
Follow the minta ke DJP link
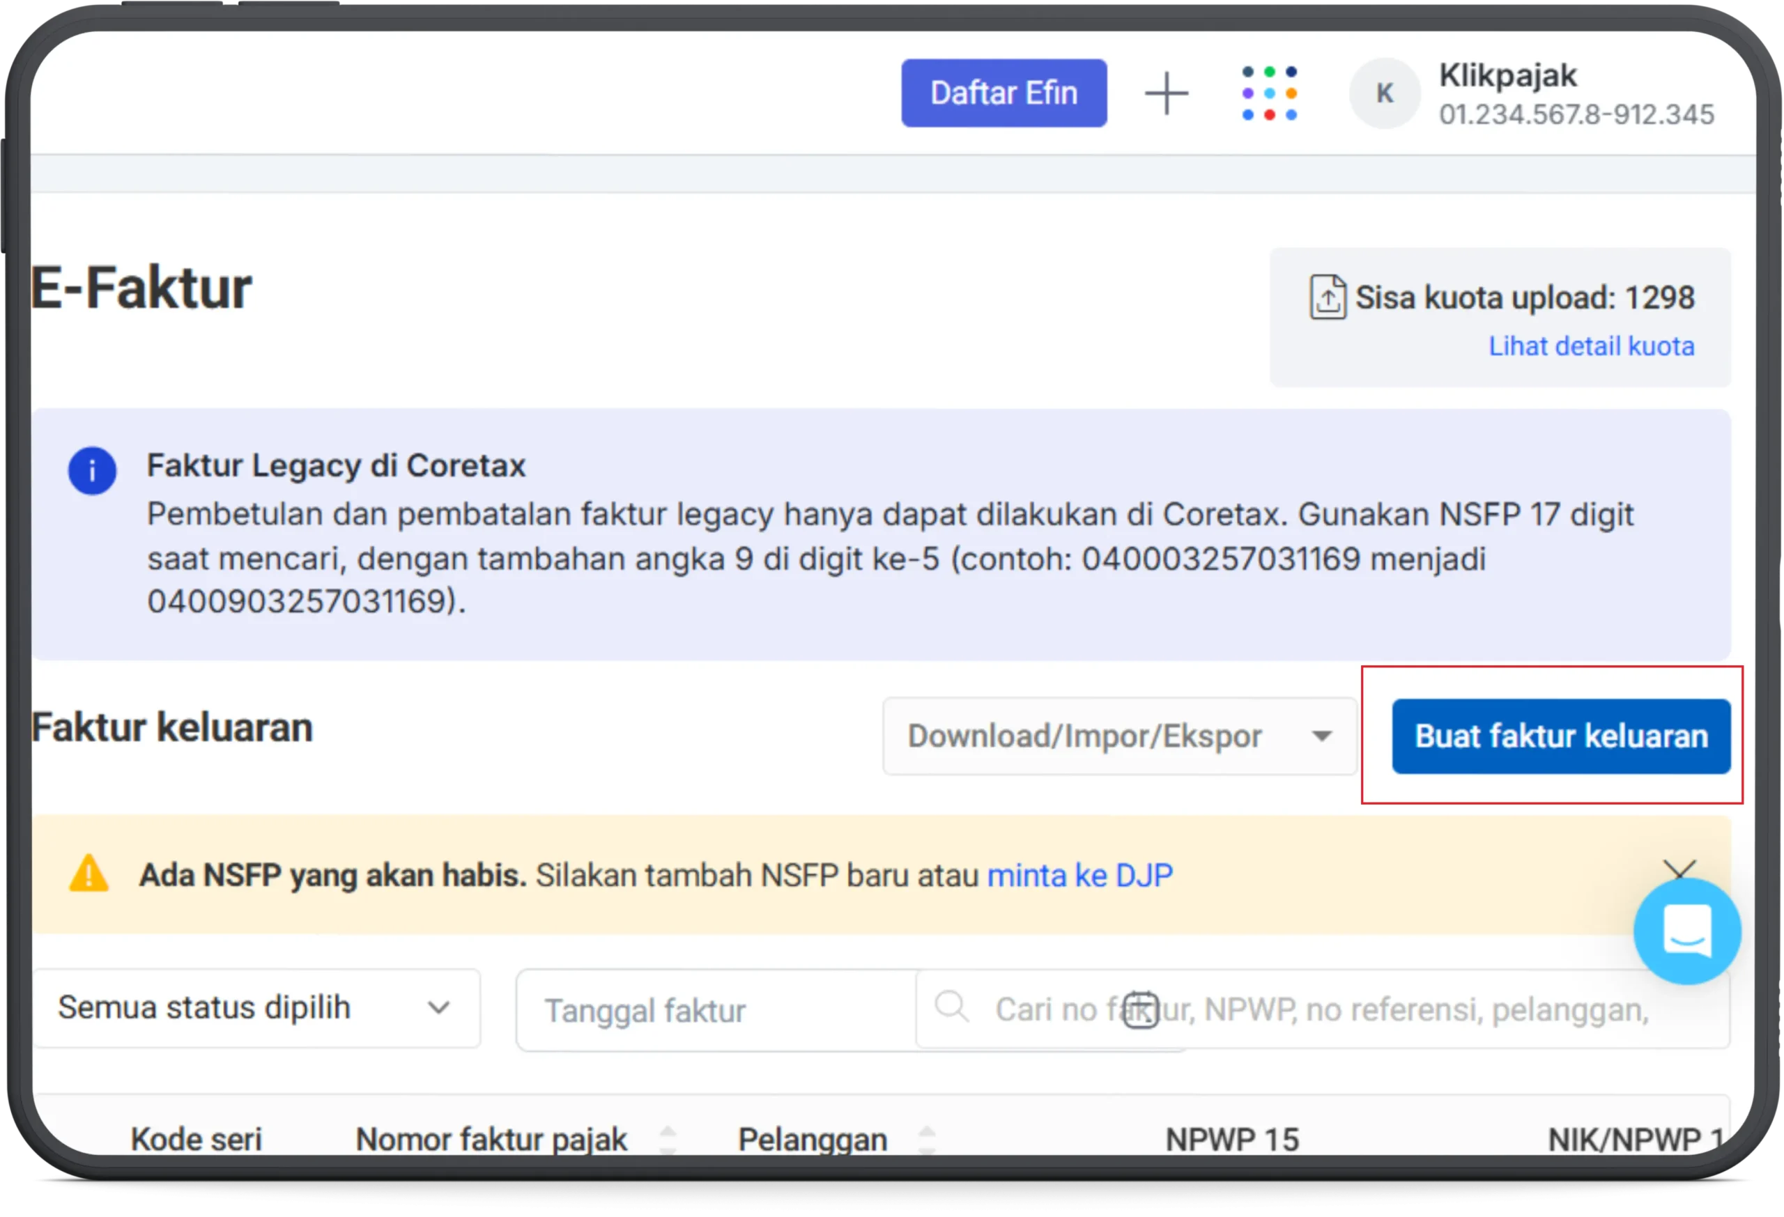coord(1079,874)
